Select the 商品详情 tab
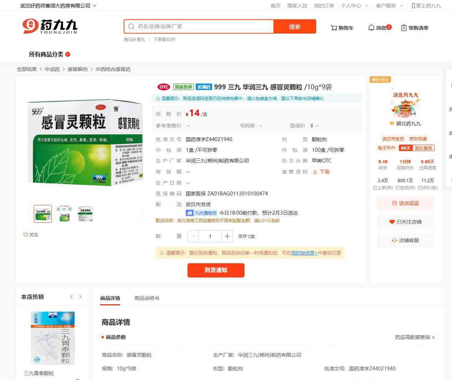This screenshot has width=452, height=380. [110, 298]
